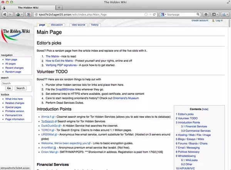Click the user icon beside Log in
The height and width of the screenshot is (170, 231).
(213, 21)
